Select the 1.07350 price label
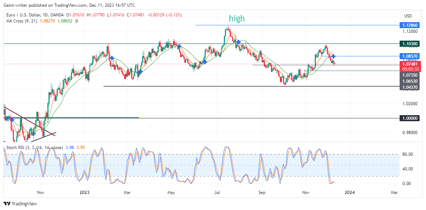The width and height of the screenshot is (426, 210). click(410, 75)
